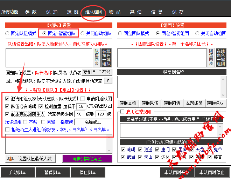This screenshot has width=231, height=179.
Task: Click 在线角色一键组团 button
Action: pos(221,58)
